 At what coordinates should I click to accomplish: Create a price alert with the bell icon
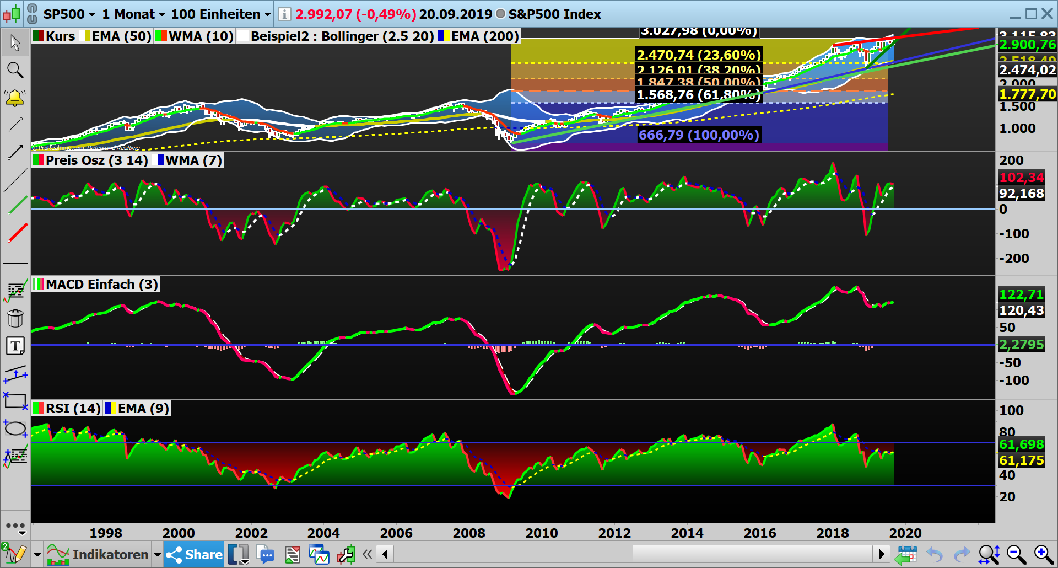pyautogui.click(x=15, y=98)
